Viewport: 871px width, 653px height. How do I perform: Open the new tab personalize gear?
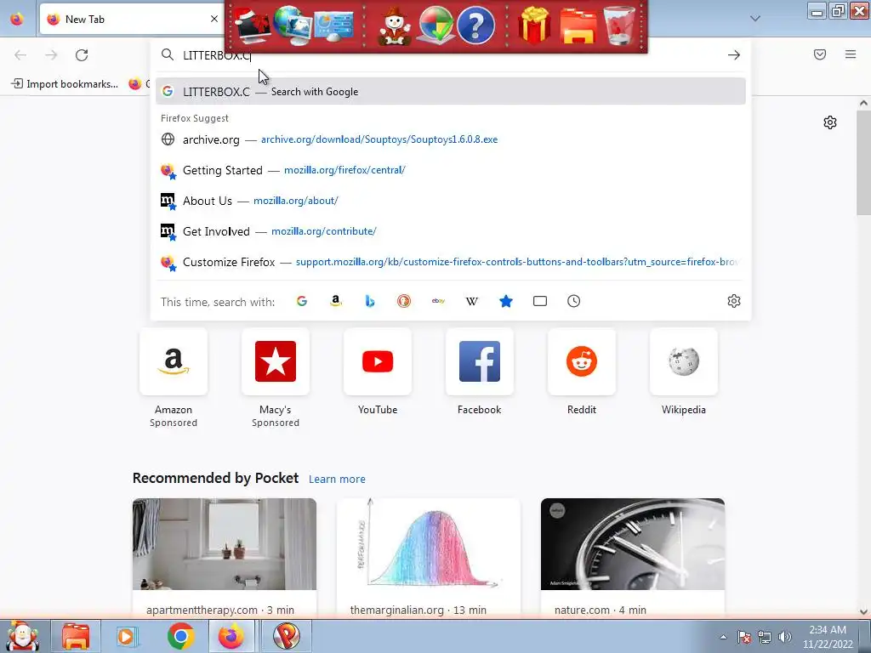coord(830,122)
